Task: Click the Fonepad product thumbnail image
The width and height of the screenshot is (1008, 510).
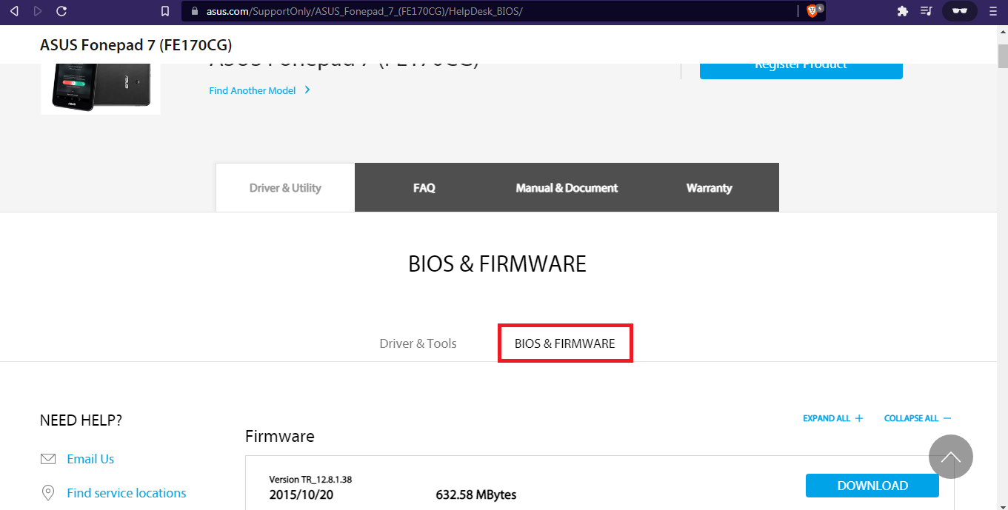Action: (x=101, y=89)
